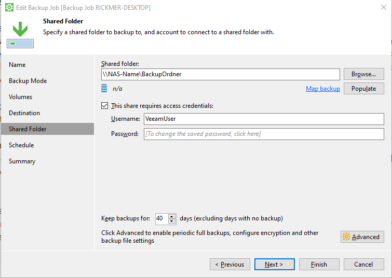Image resolution: width=392 pixels, height=278 pixels.
Task: Click the Veeam gear icon in title bar
Action: 9,8
